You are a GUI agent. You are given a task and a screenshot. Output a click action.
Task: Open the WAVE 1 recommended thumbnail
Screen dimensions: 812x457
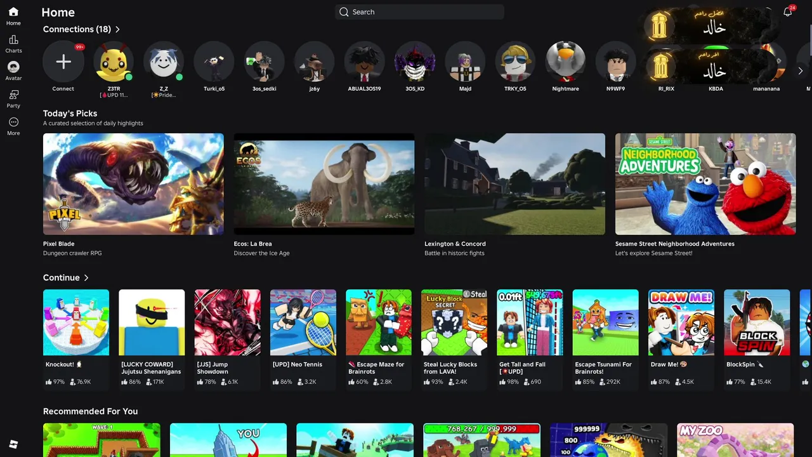pos(101,440)
